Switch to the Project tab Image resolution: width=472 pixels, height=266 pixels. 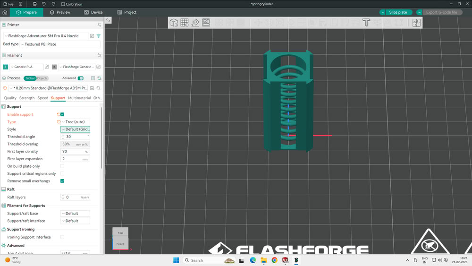(126, 12)
